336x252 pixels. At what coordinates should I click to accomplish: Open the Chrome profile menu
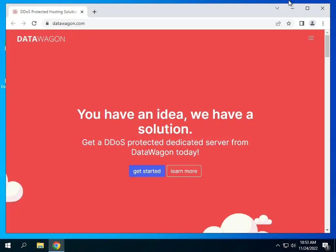tap(312, 23)
